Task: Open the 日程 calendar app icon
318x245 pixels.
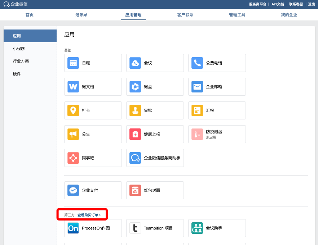Action: (x=73, y=63)
